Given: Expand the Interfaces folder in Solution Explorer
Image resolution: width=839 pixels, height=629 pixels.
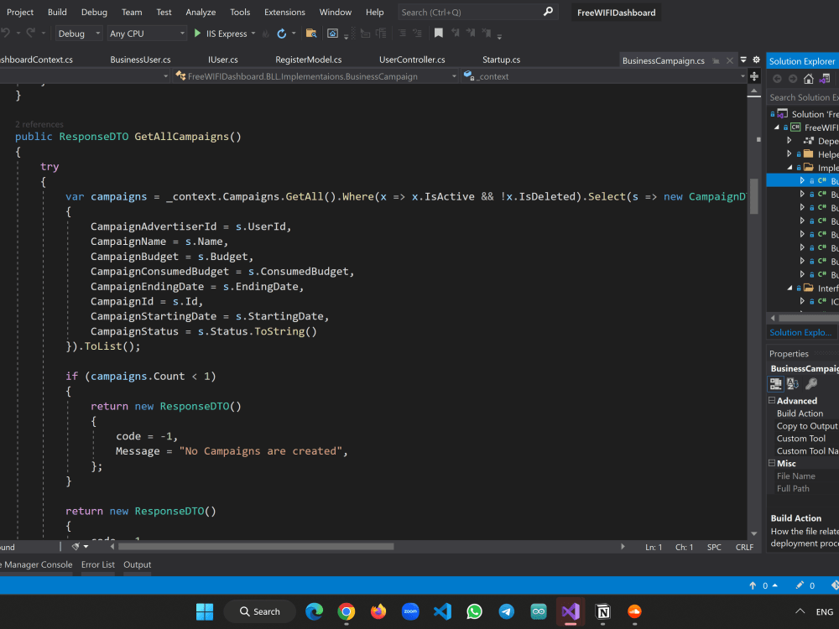Looking at the screenshot, I should coord(789,289).
